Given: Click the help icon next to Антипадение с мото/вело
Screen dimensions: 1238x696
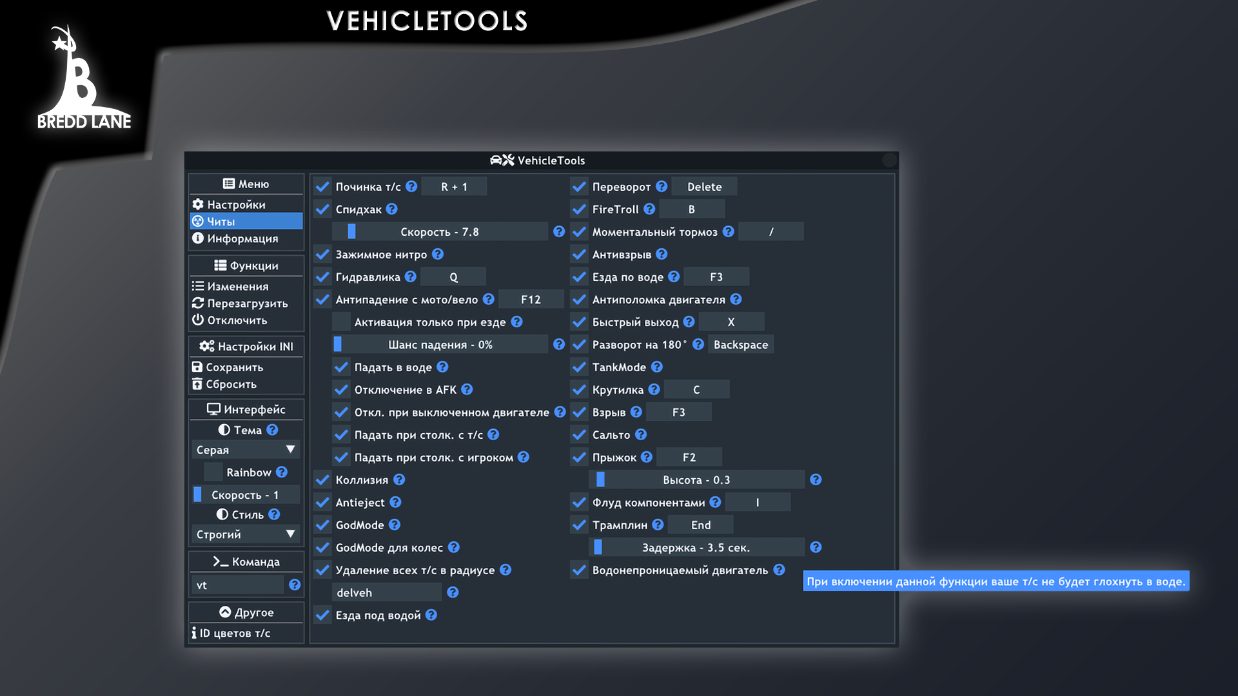Looking at the screenshot, I should [489, 300].
